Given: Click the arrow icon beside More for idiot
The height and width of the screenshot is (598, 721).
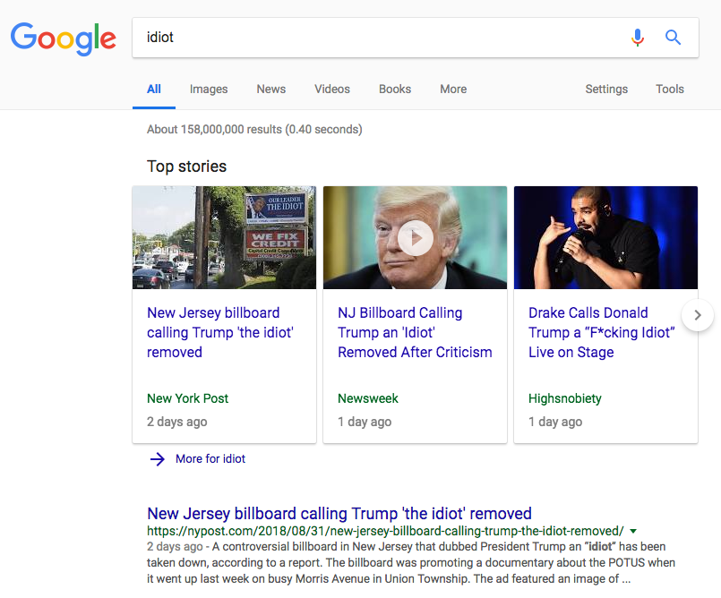Looking at the screenshot, I should [x=158, y=458].
